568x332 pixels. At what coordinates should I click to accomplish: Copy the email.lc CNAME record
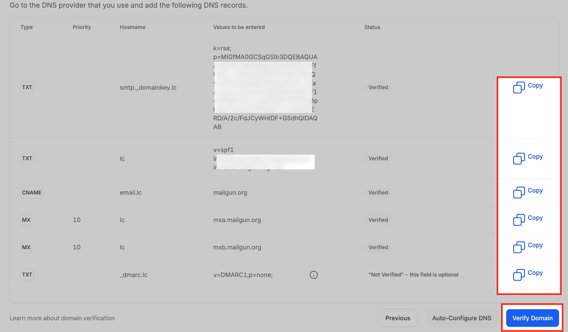pyautogui.click(x=528, y=192)
